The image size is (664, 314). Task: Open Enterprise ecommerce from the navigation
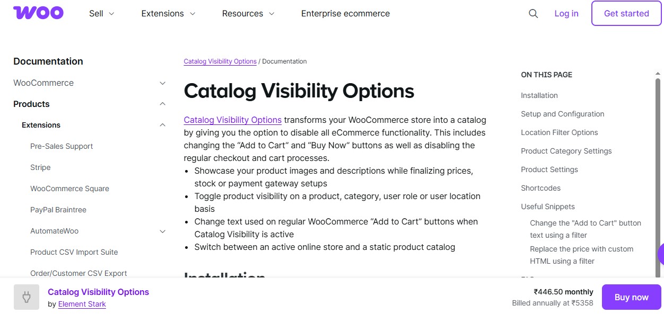coord(345,13)
